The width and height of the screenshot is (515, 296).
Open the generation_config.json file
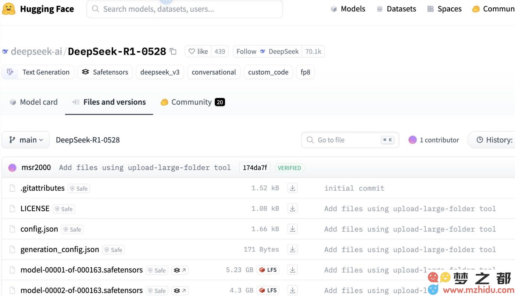pos(60,250)
